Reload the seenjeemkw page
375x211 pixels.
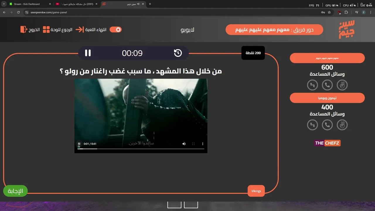coord(18,12)
